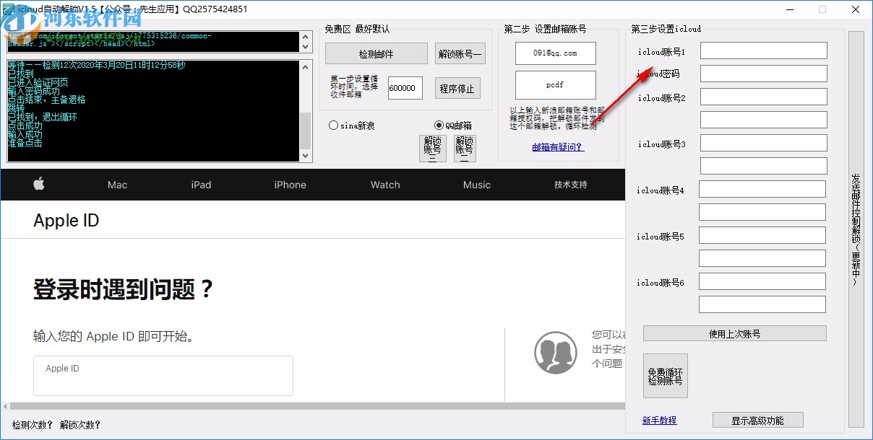The height and width of the screenshot is (440, 873).
Task: Click the scroll-down arrow of the log panel
Action: click(x=306, y=157)
